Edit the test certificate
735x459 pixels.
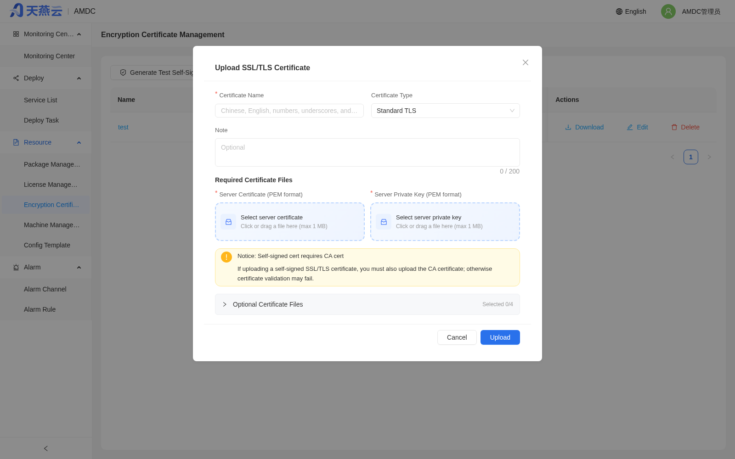coord(637,127)
